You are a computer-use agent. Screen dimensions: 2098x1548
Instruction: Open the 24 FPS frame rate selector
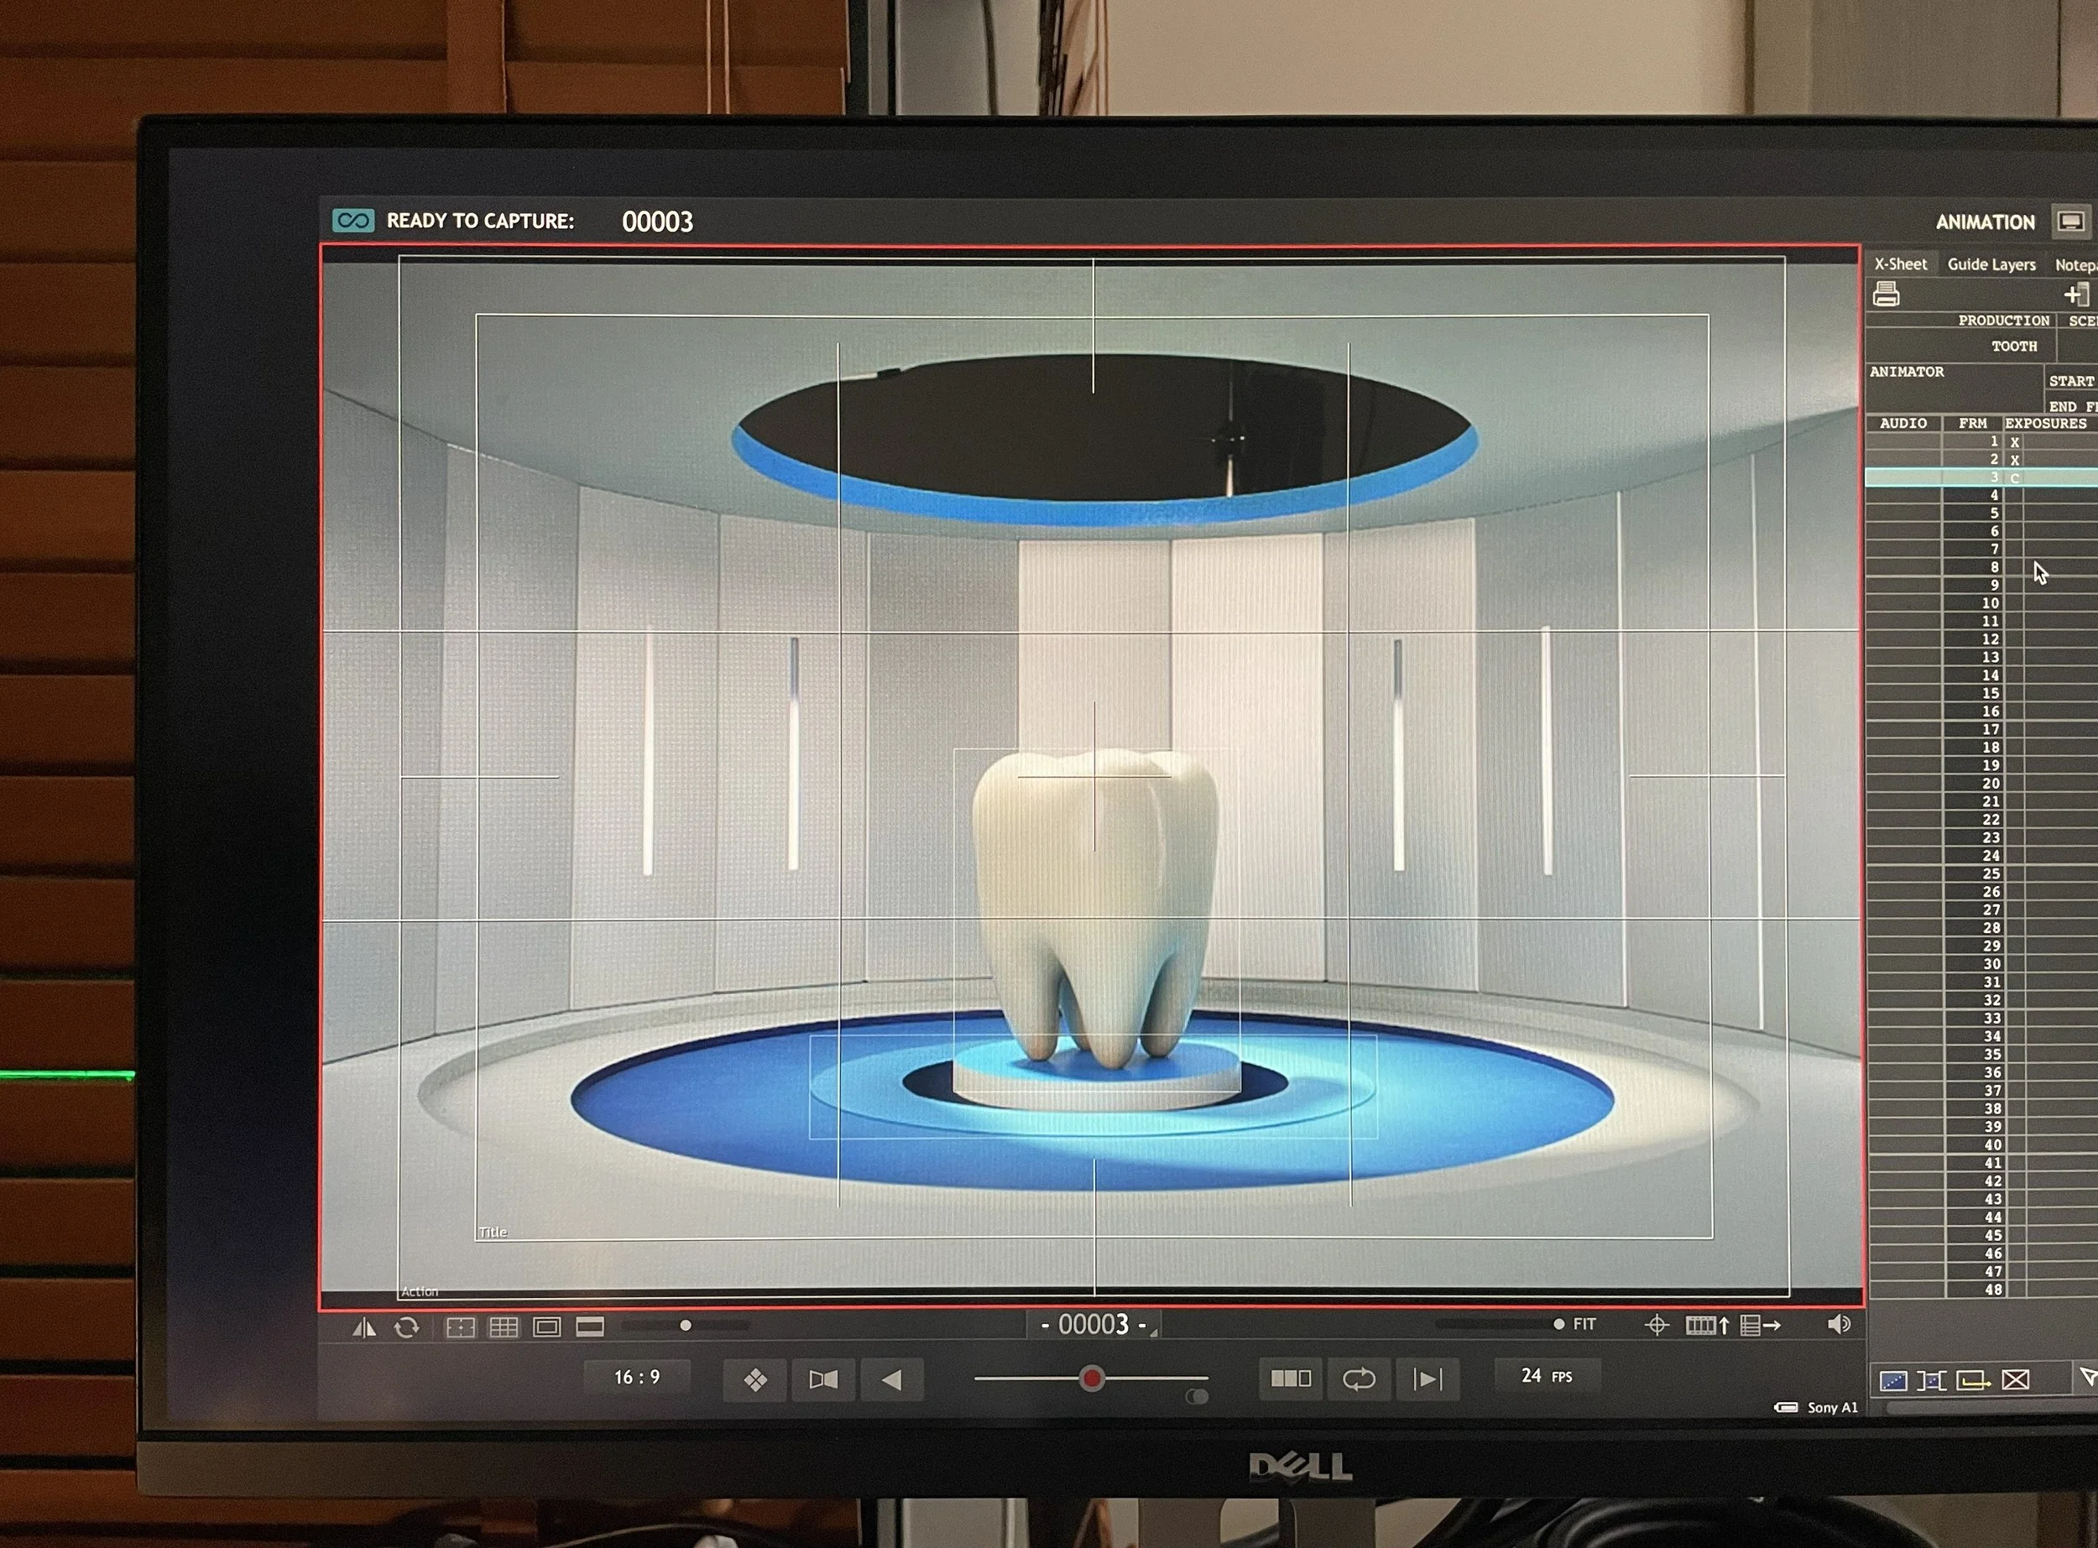[1547, 1376]
